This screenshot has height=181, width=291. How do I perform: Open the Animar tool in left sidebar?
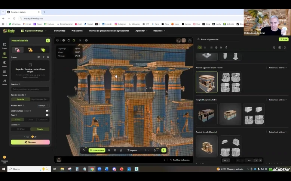[x=4, y=81]
